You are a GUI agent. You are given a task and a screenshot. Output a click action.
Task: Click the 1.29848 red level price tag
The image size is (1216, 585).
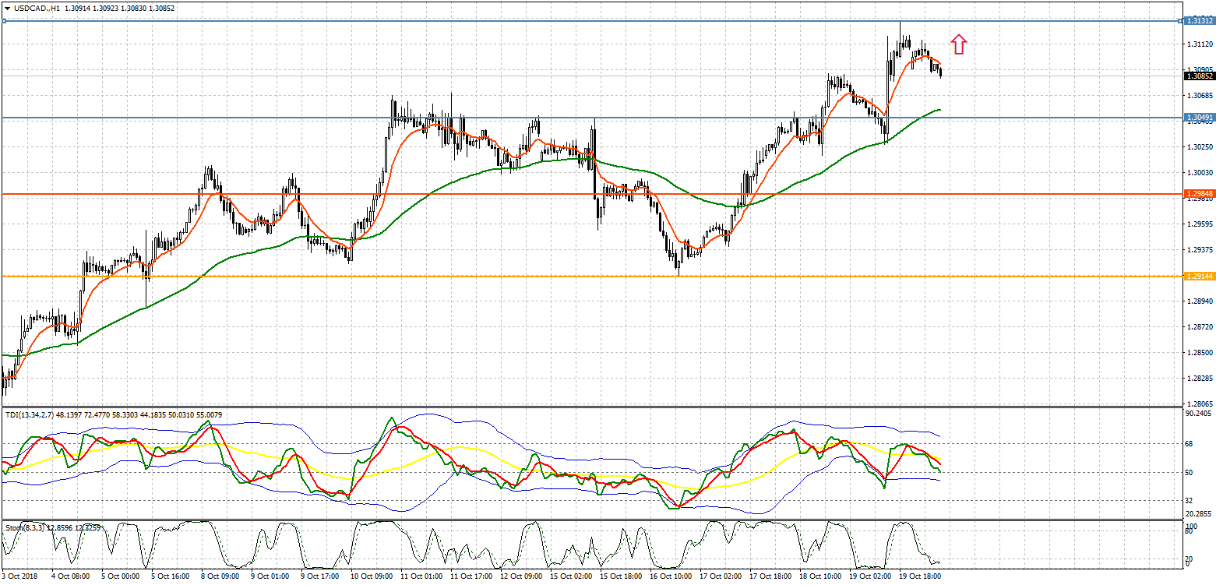(x=1199, y=193)
